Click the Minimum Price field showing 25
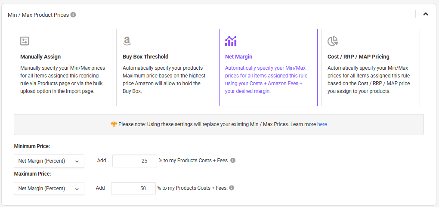The image size is (439, 207). coord(134,161)
